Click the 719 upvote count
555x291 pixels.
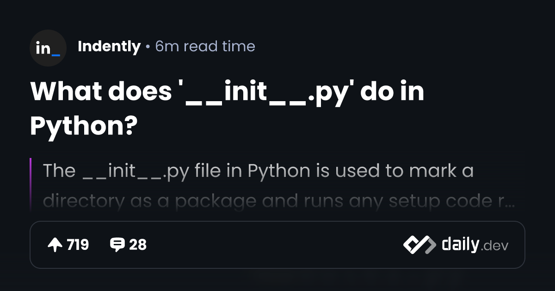pyautogui.click(x=78, y=245)
